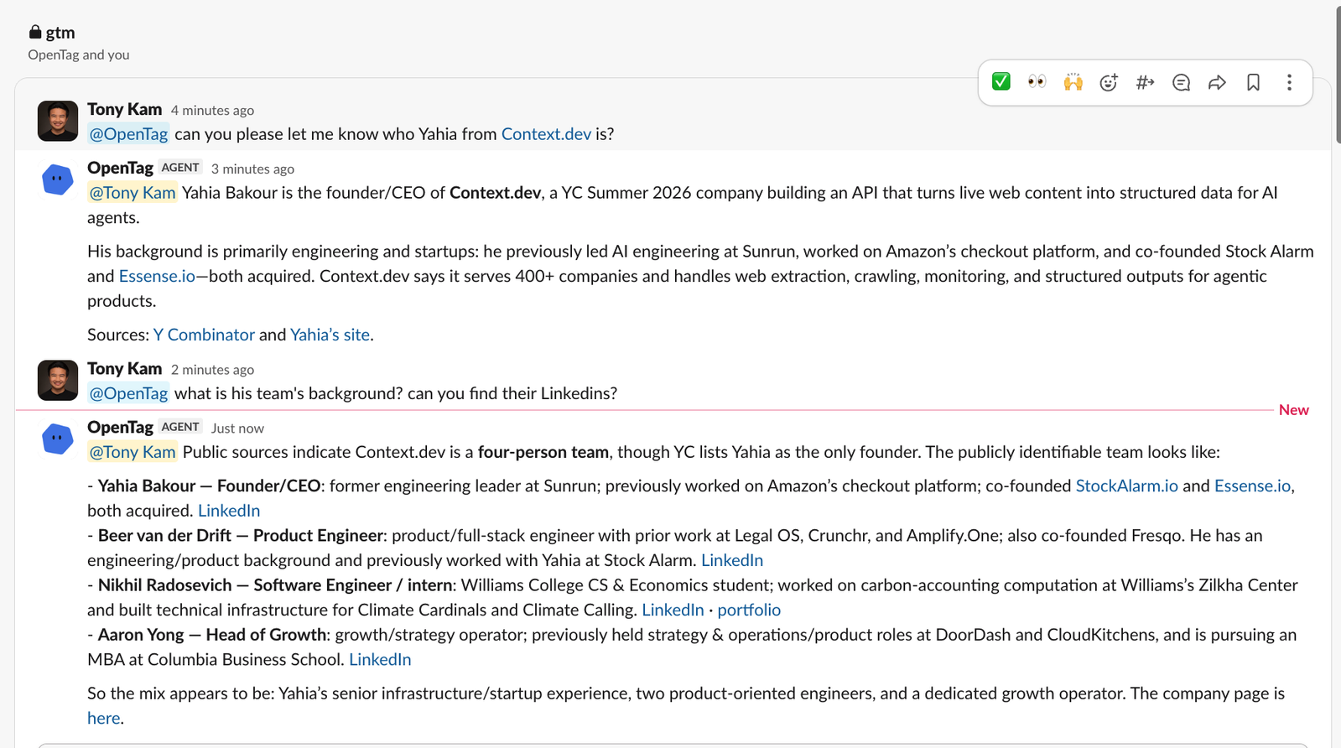The image size is (1341, 748).
Task: React with the green checkmark emoji
Action: pos(1001,82)
